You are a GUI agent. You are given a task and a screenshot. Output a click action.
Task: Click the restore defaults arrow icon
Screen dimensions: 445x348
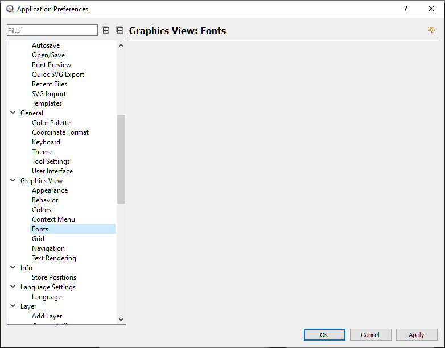pyautogui.click(x=431, y=31)
